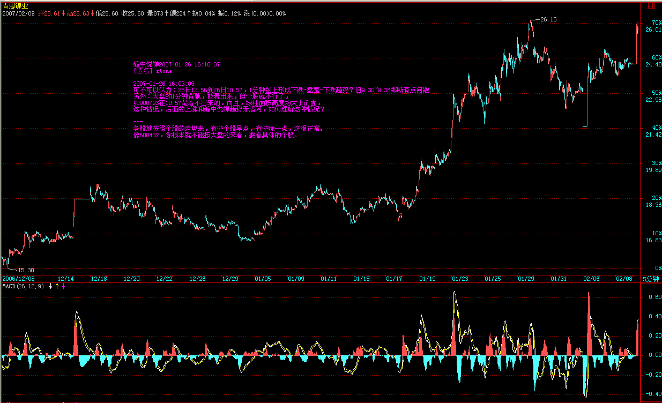The height and width of the screenshot is (403, 662).
Task: Click the red panel layout icon
Action: pyautogui.click(x=651, y=6)
